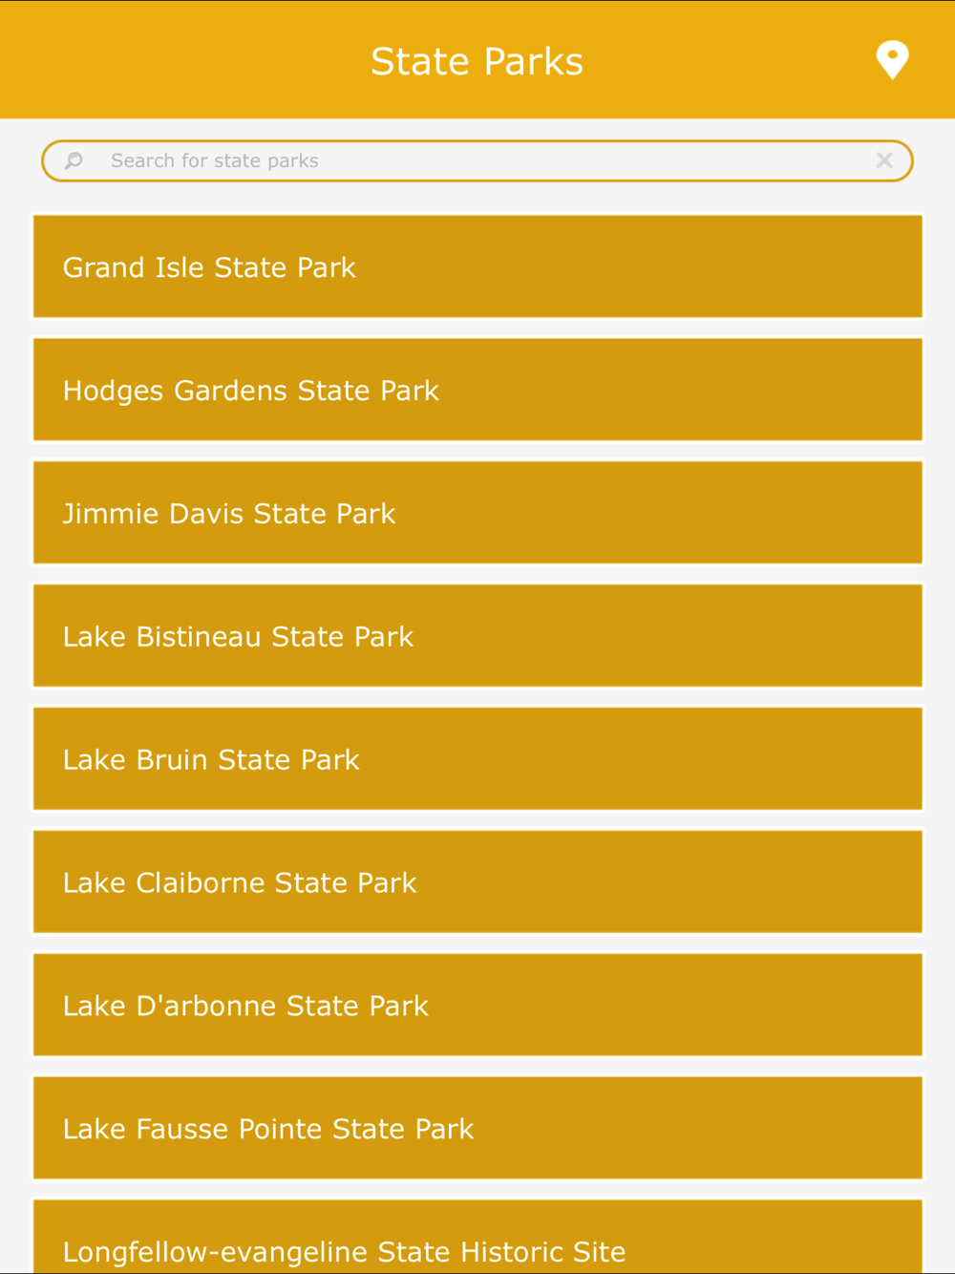This screenshot has height=1274, width=955.
Task: Click the State Parks header title
Action: (x=477, y=61)
